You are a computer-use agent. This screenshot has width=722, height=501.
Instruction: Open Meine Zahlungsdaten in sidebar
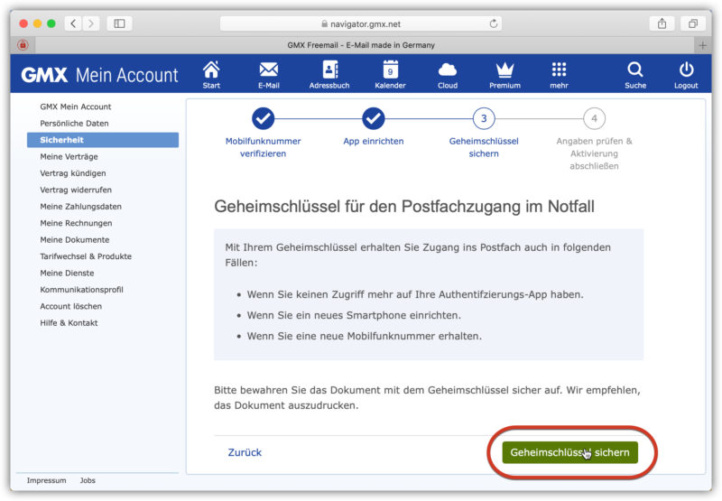click(80, 207)
